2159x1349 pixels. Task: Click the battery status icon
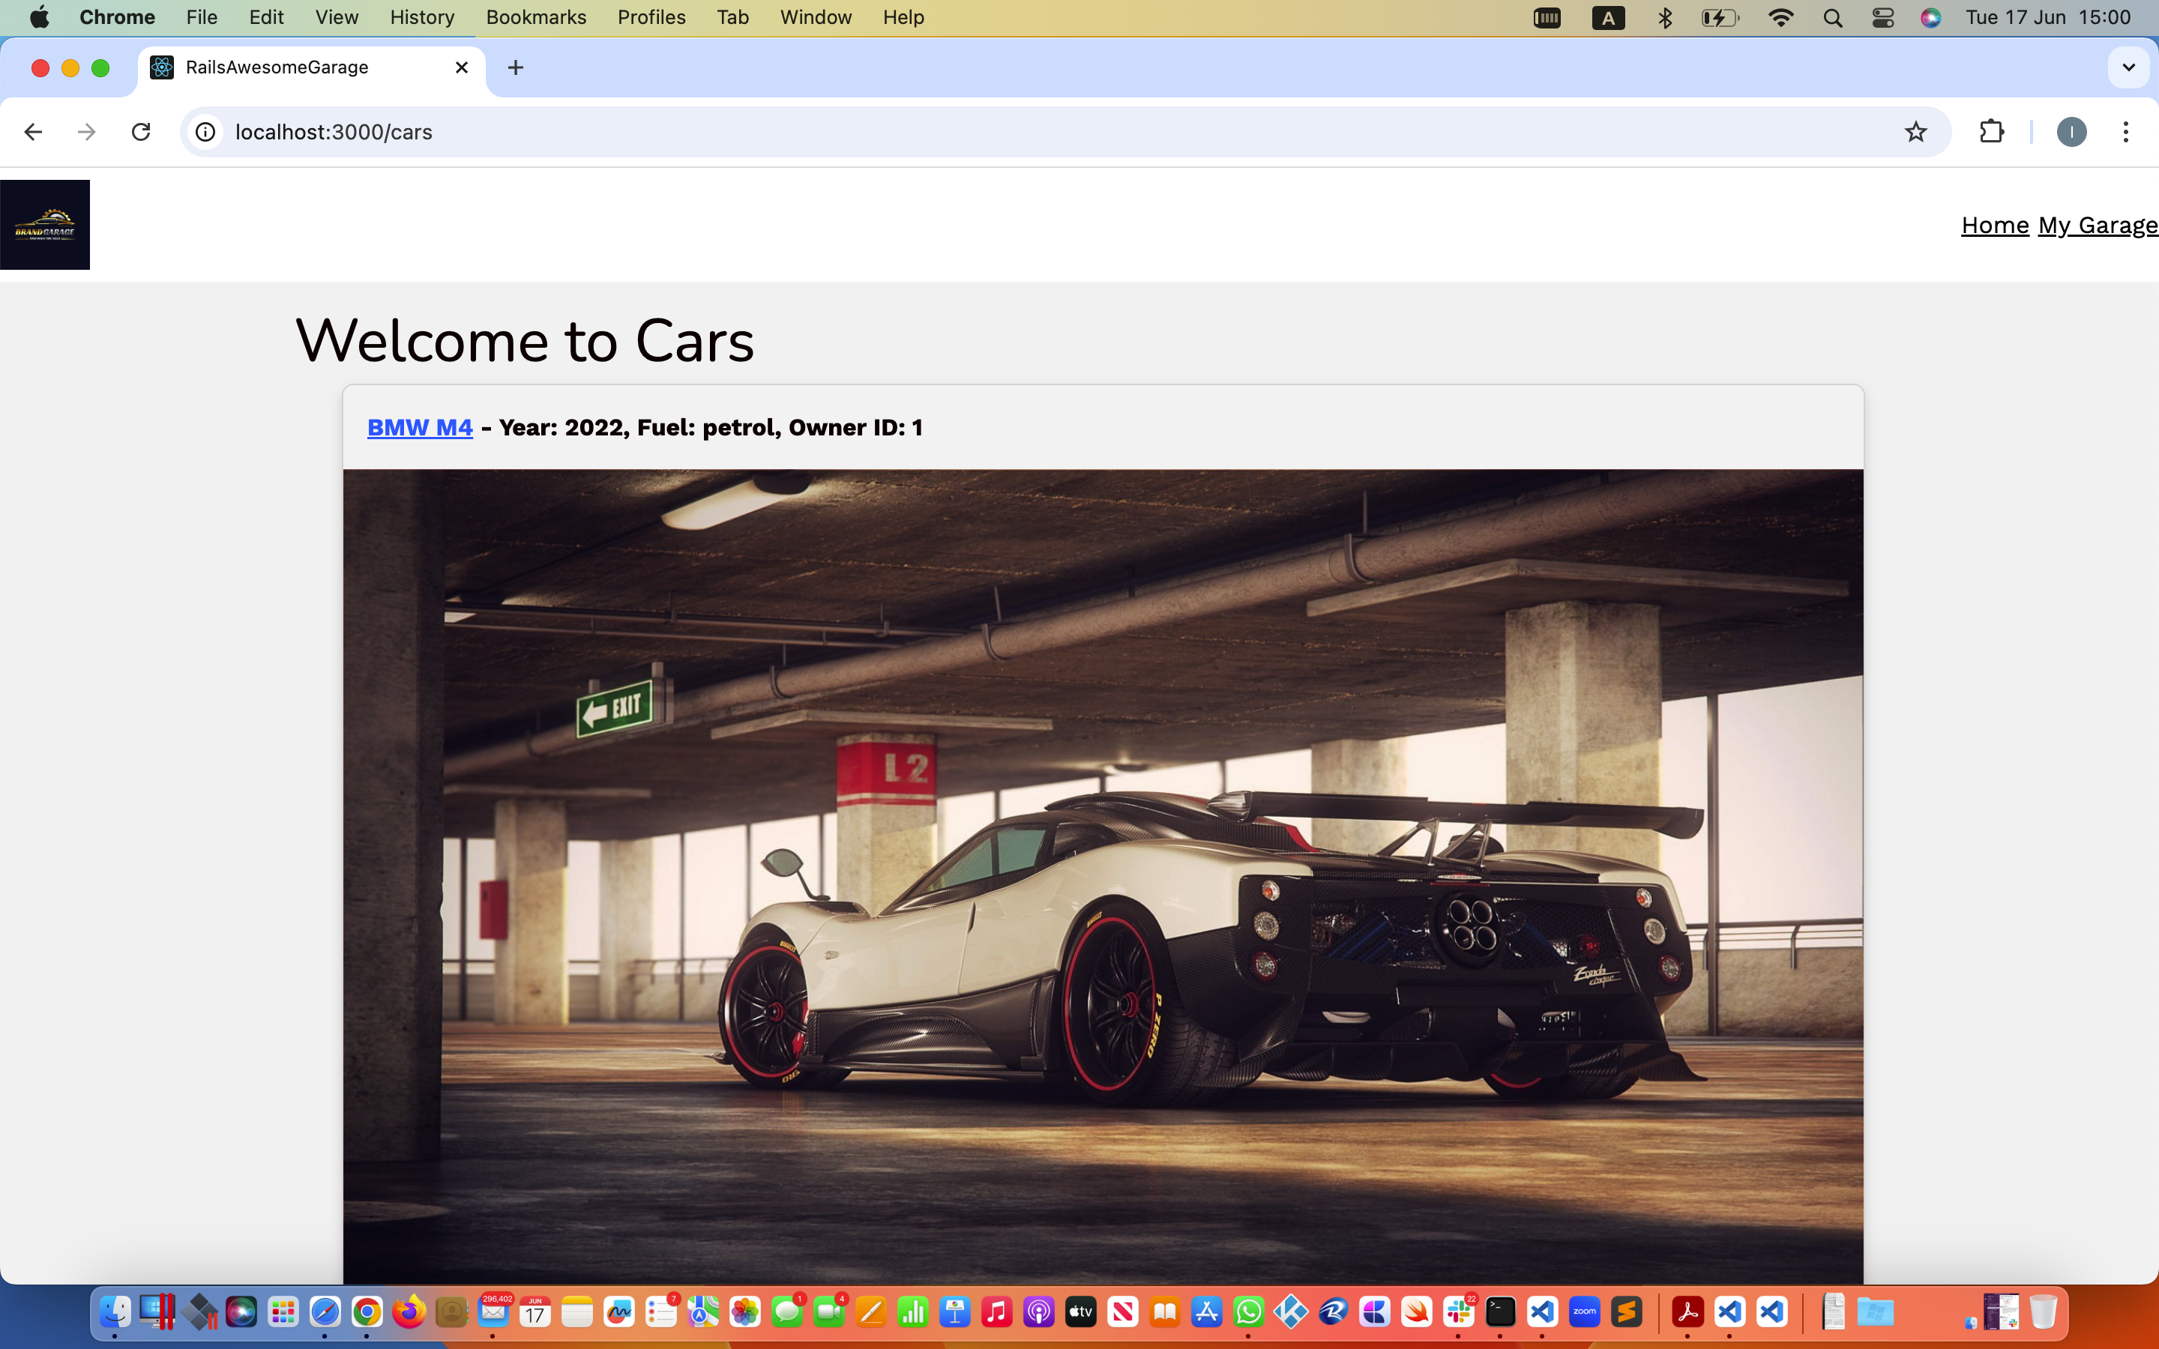point(1720,18)
